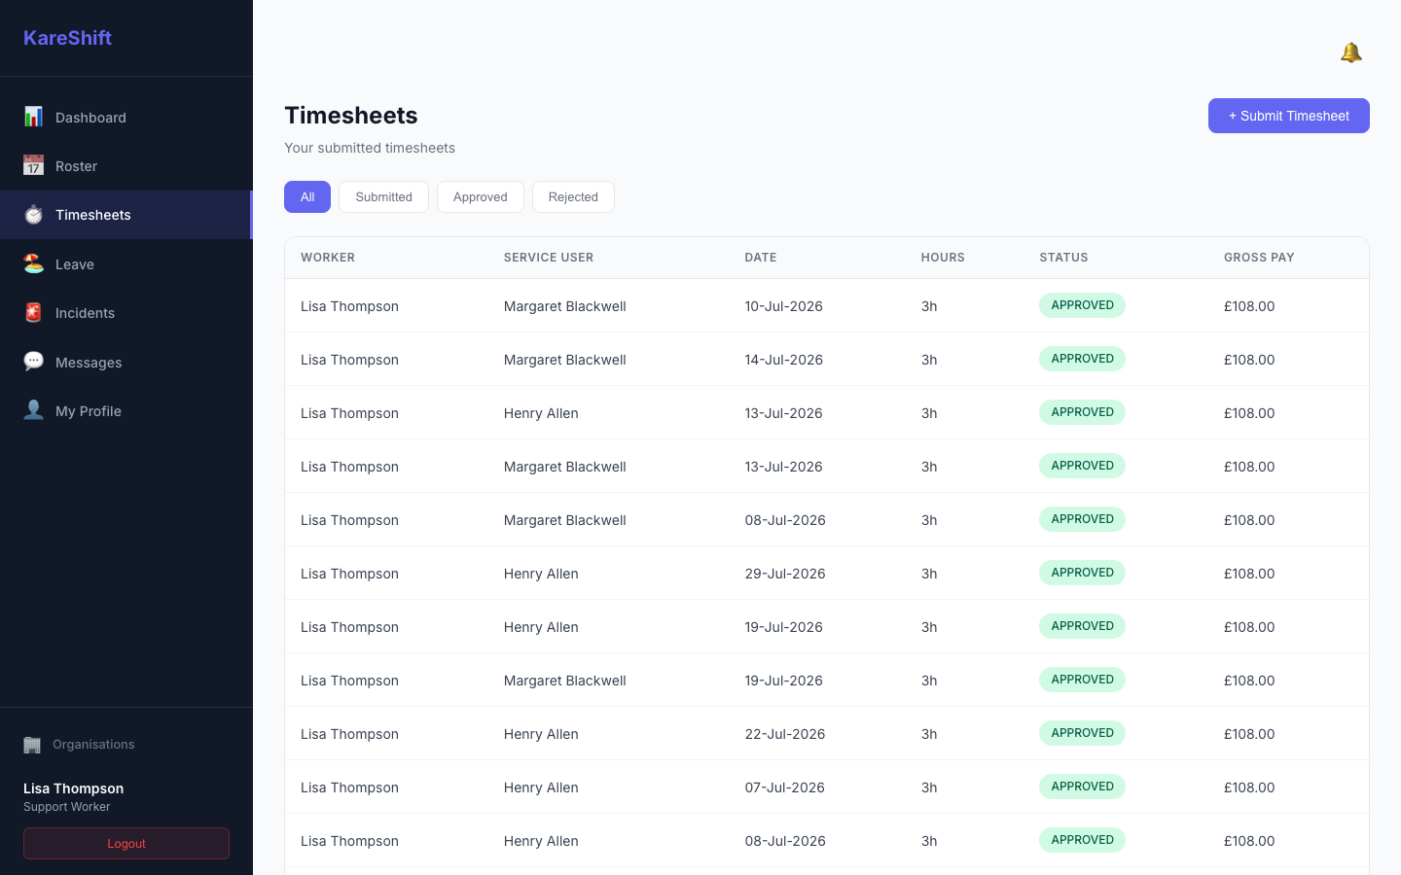Image resolution: width=1401 pixels, height=875 pixels.
Task: Go to My Profile
Action: [126, 411]
